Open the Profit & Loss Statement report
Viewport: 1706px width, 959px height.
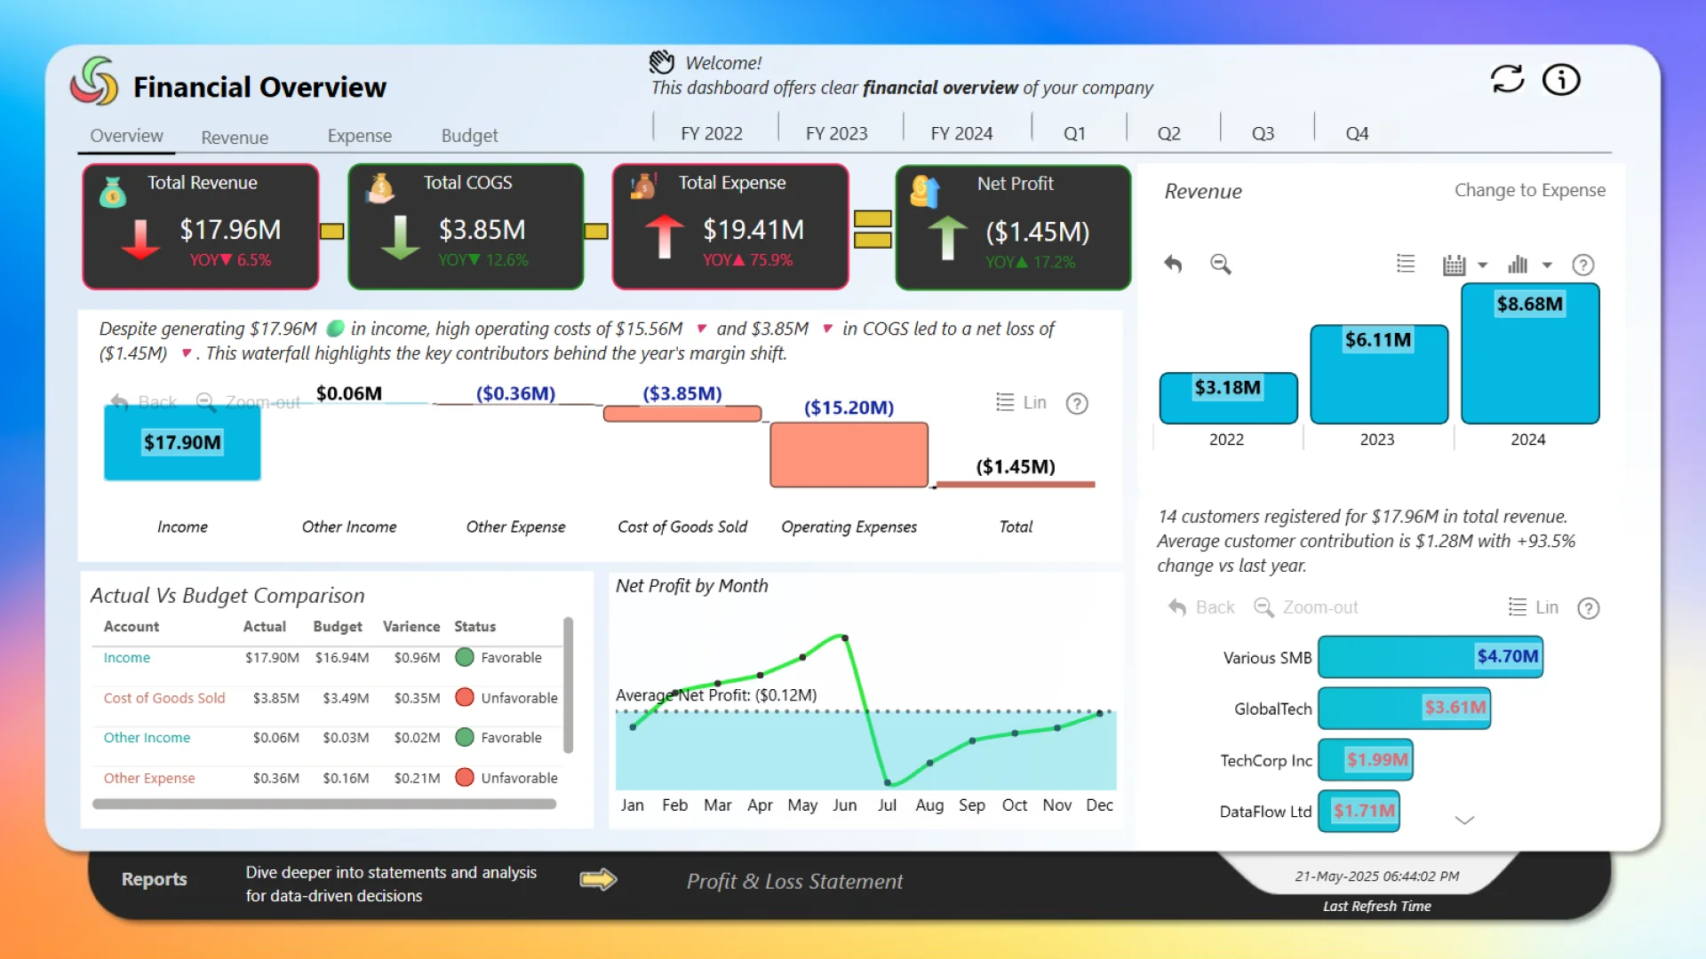click(x=794, y=881)
